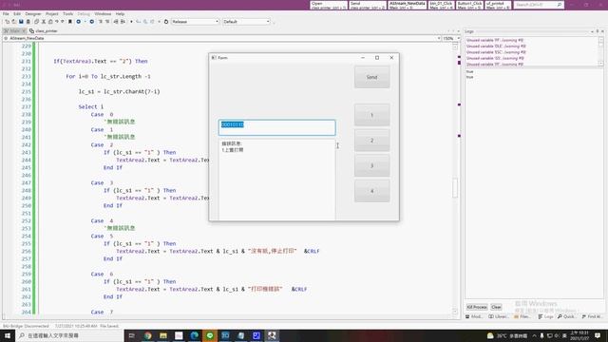Screen dimensions: 608x342
Task: Switch to the Quick Search bottom tab
Action: [x=566, y=316]
